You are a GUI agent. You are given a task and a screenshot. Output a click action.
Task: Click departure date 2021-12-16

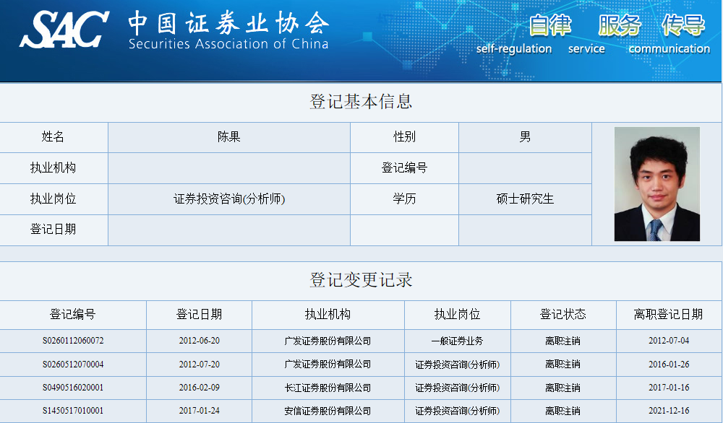669,411
